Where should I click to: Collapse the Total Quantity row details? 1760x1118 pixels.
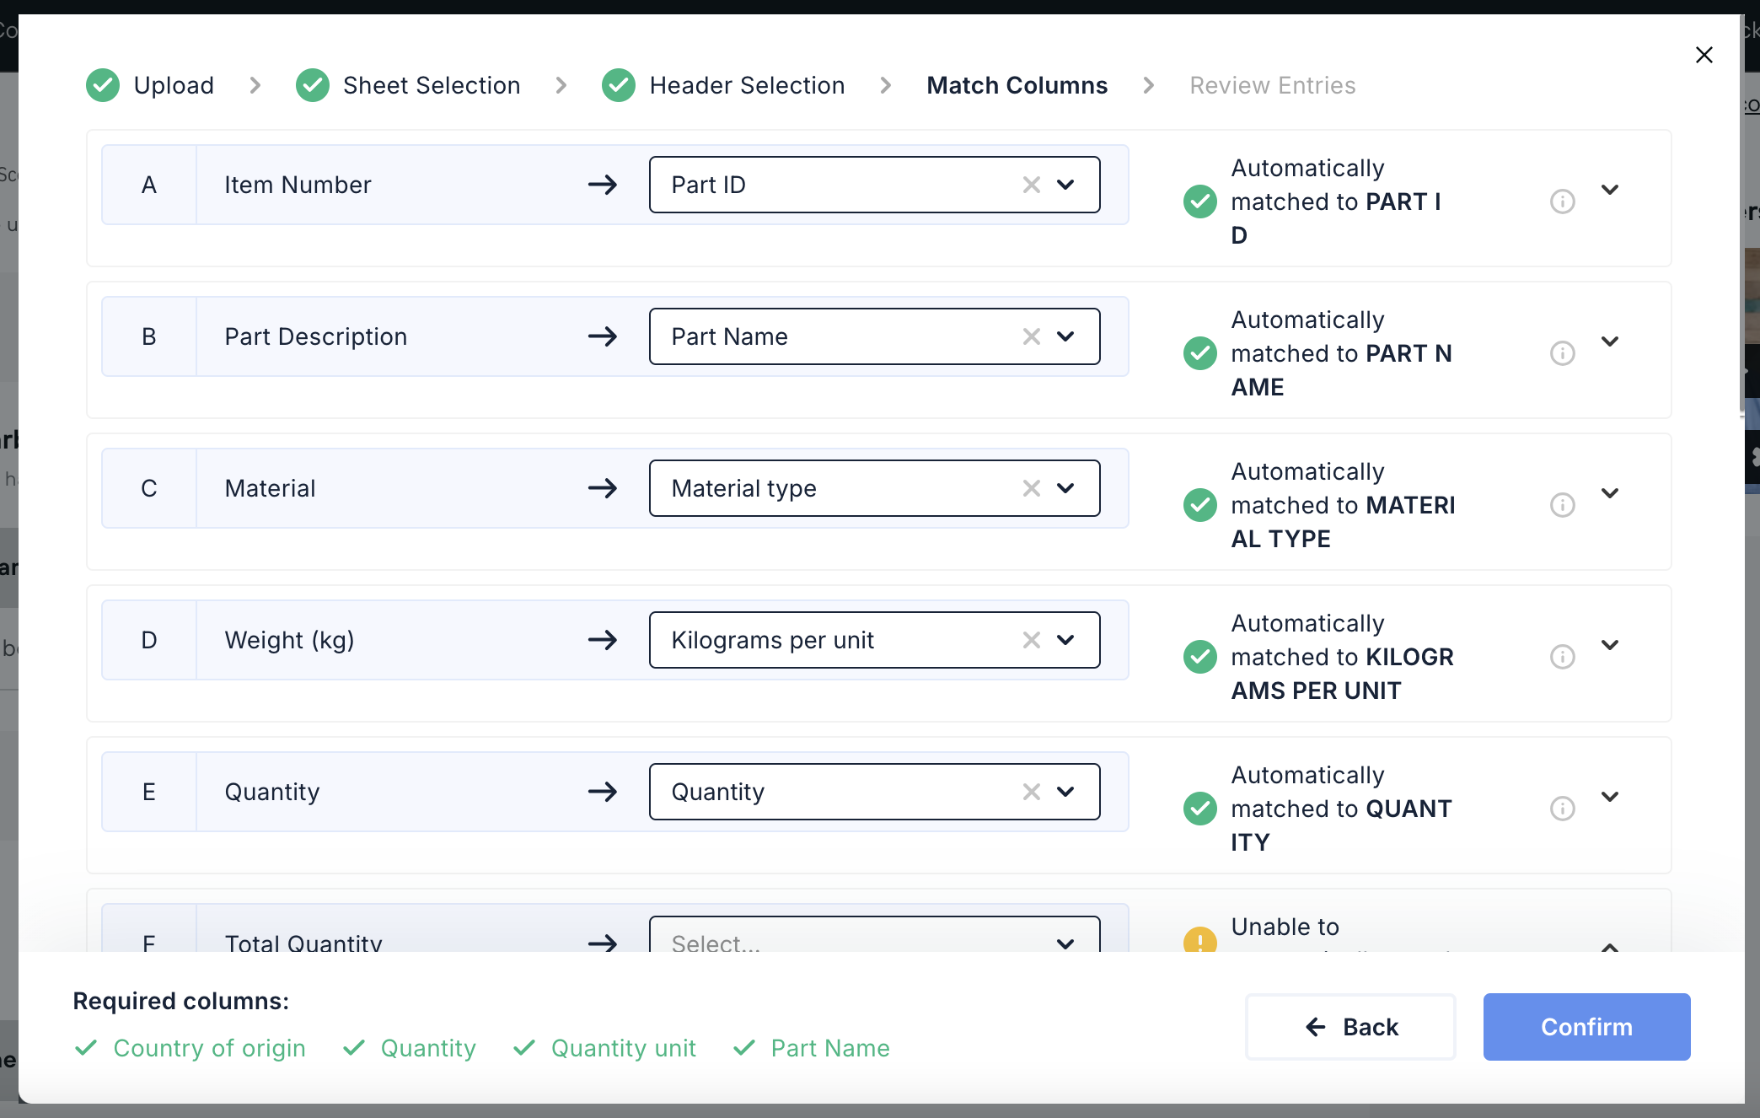tap(1610, 946)
